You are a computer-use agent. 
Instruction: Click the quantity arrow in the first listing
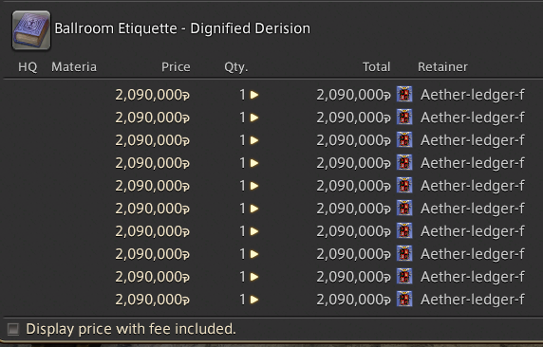point(254,95)
